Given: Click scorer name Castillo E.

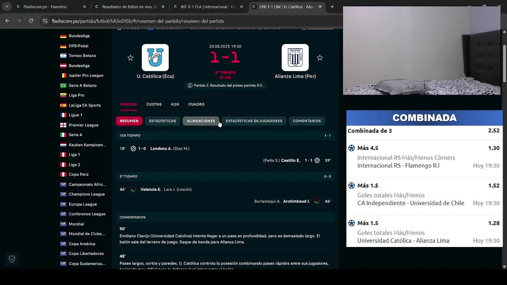Looking at the screenshot, I should tap(291, 160).
